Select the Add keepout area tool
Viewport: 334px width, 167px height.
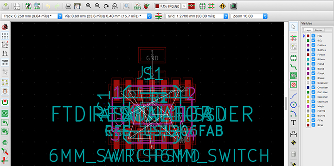(x=294, y=84)
